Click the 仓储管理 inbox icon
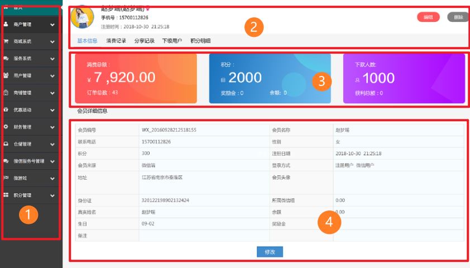This screenshot has width=470, height=268. point(6,143)
